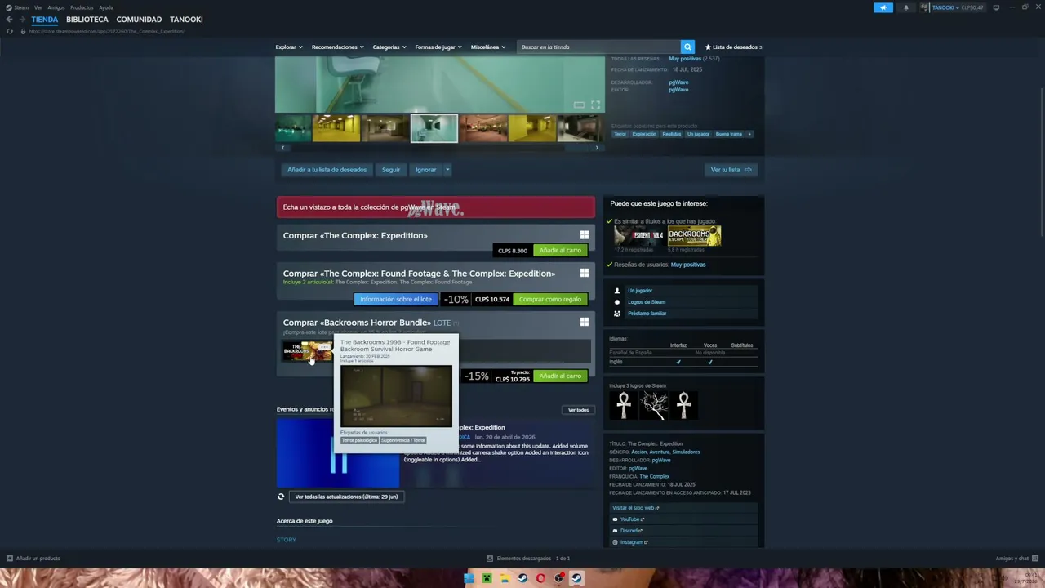1045x588 pixels.
Task: Click the plus button to add tag
Action: tap(749, 134)
